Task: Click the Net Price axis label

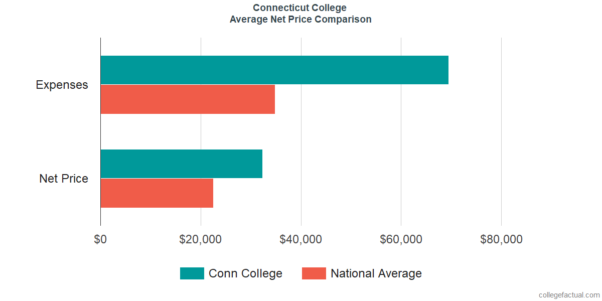Action: coord(64,179)
